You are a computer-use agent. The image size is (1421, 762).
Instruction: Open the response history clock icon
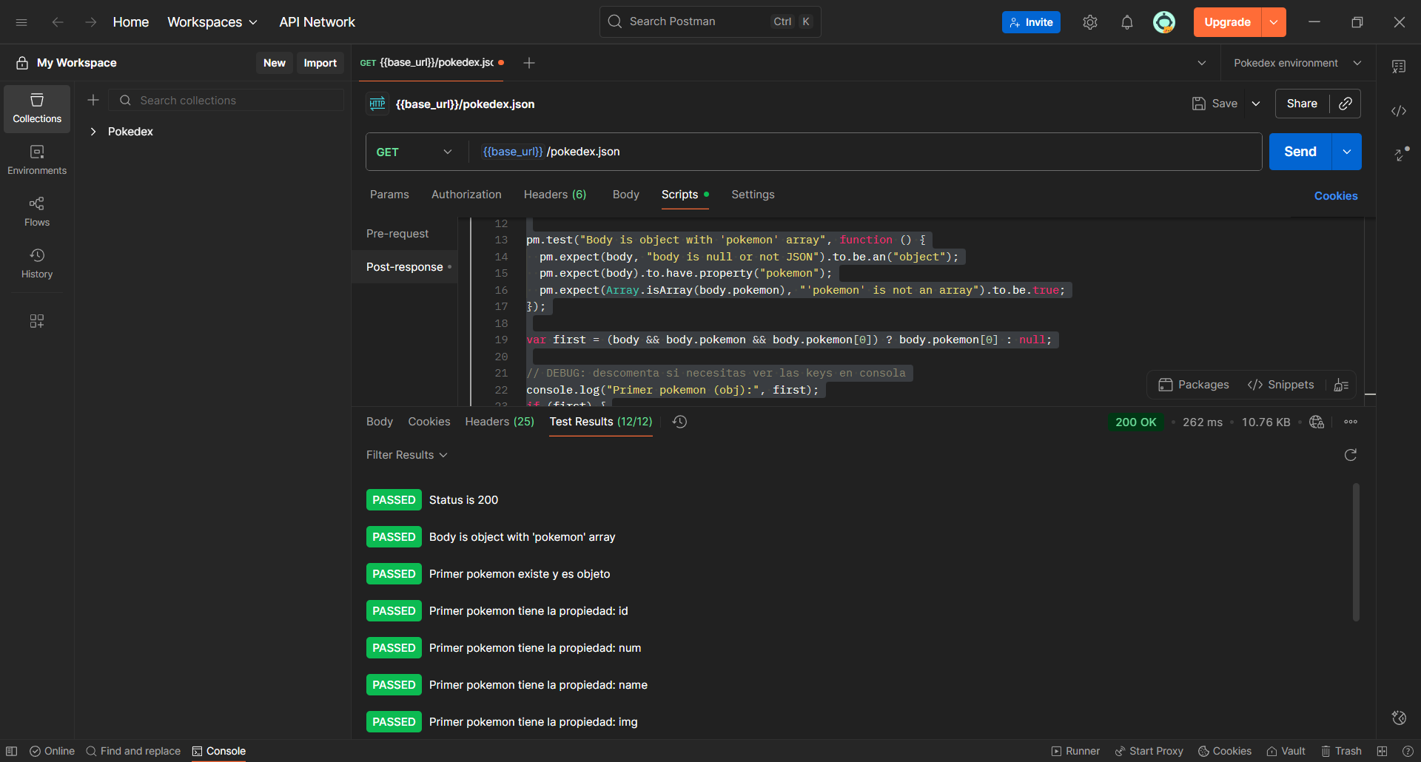[679, 422]
